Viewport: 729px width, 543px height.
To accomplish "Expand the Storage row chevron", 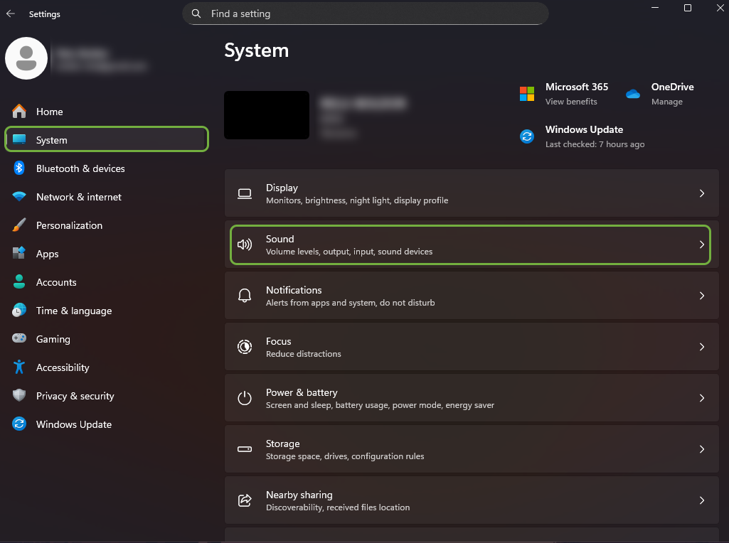I will tap(701, 449).
